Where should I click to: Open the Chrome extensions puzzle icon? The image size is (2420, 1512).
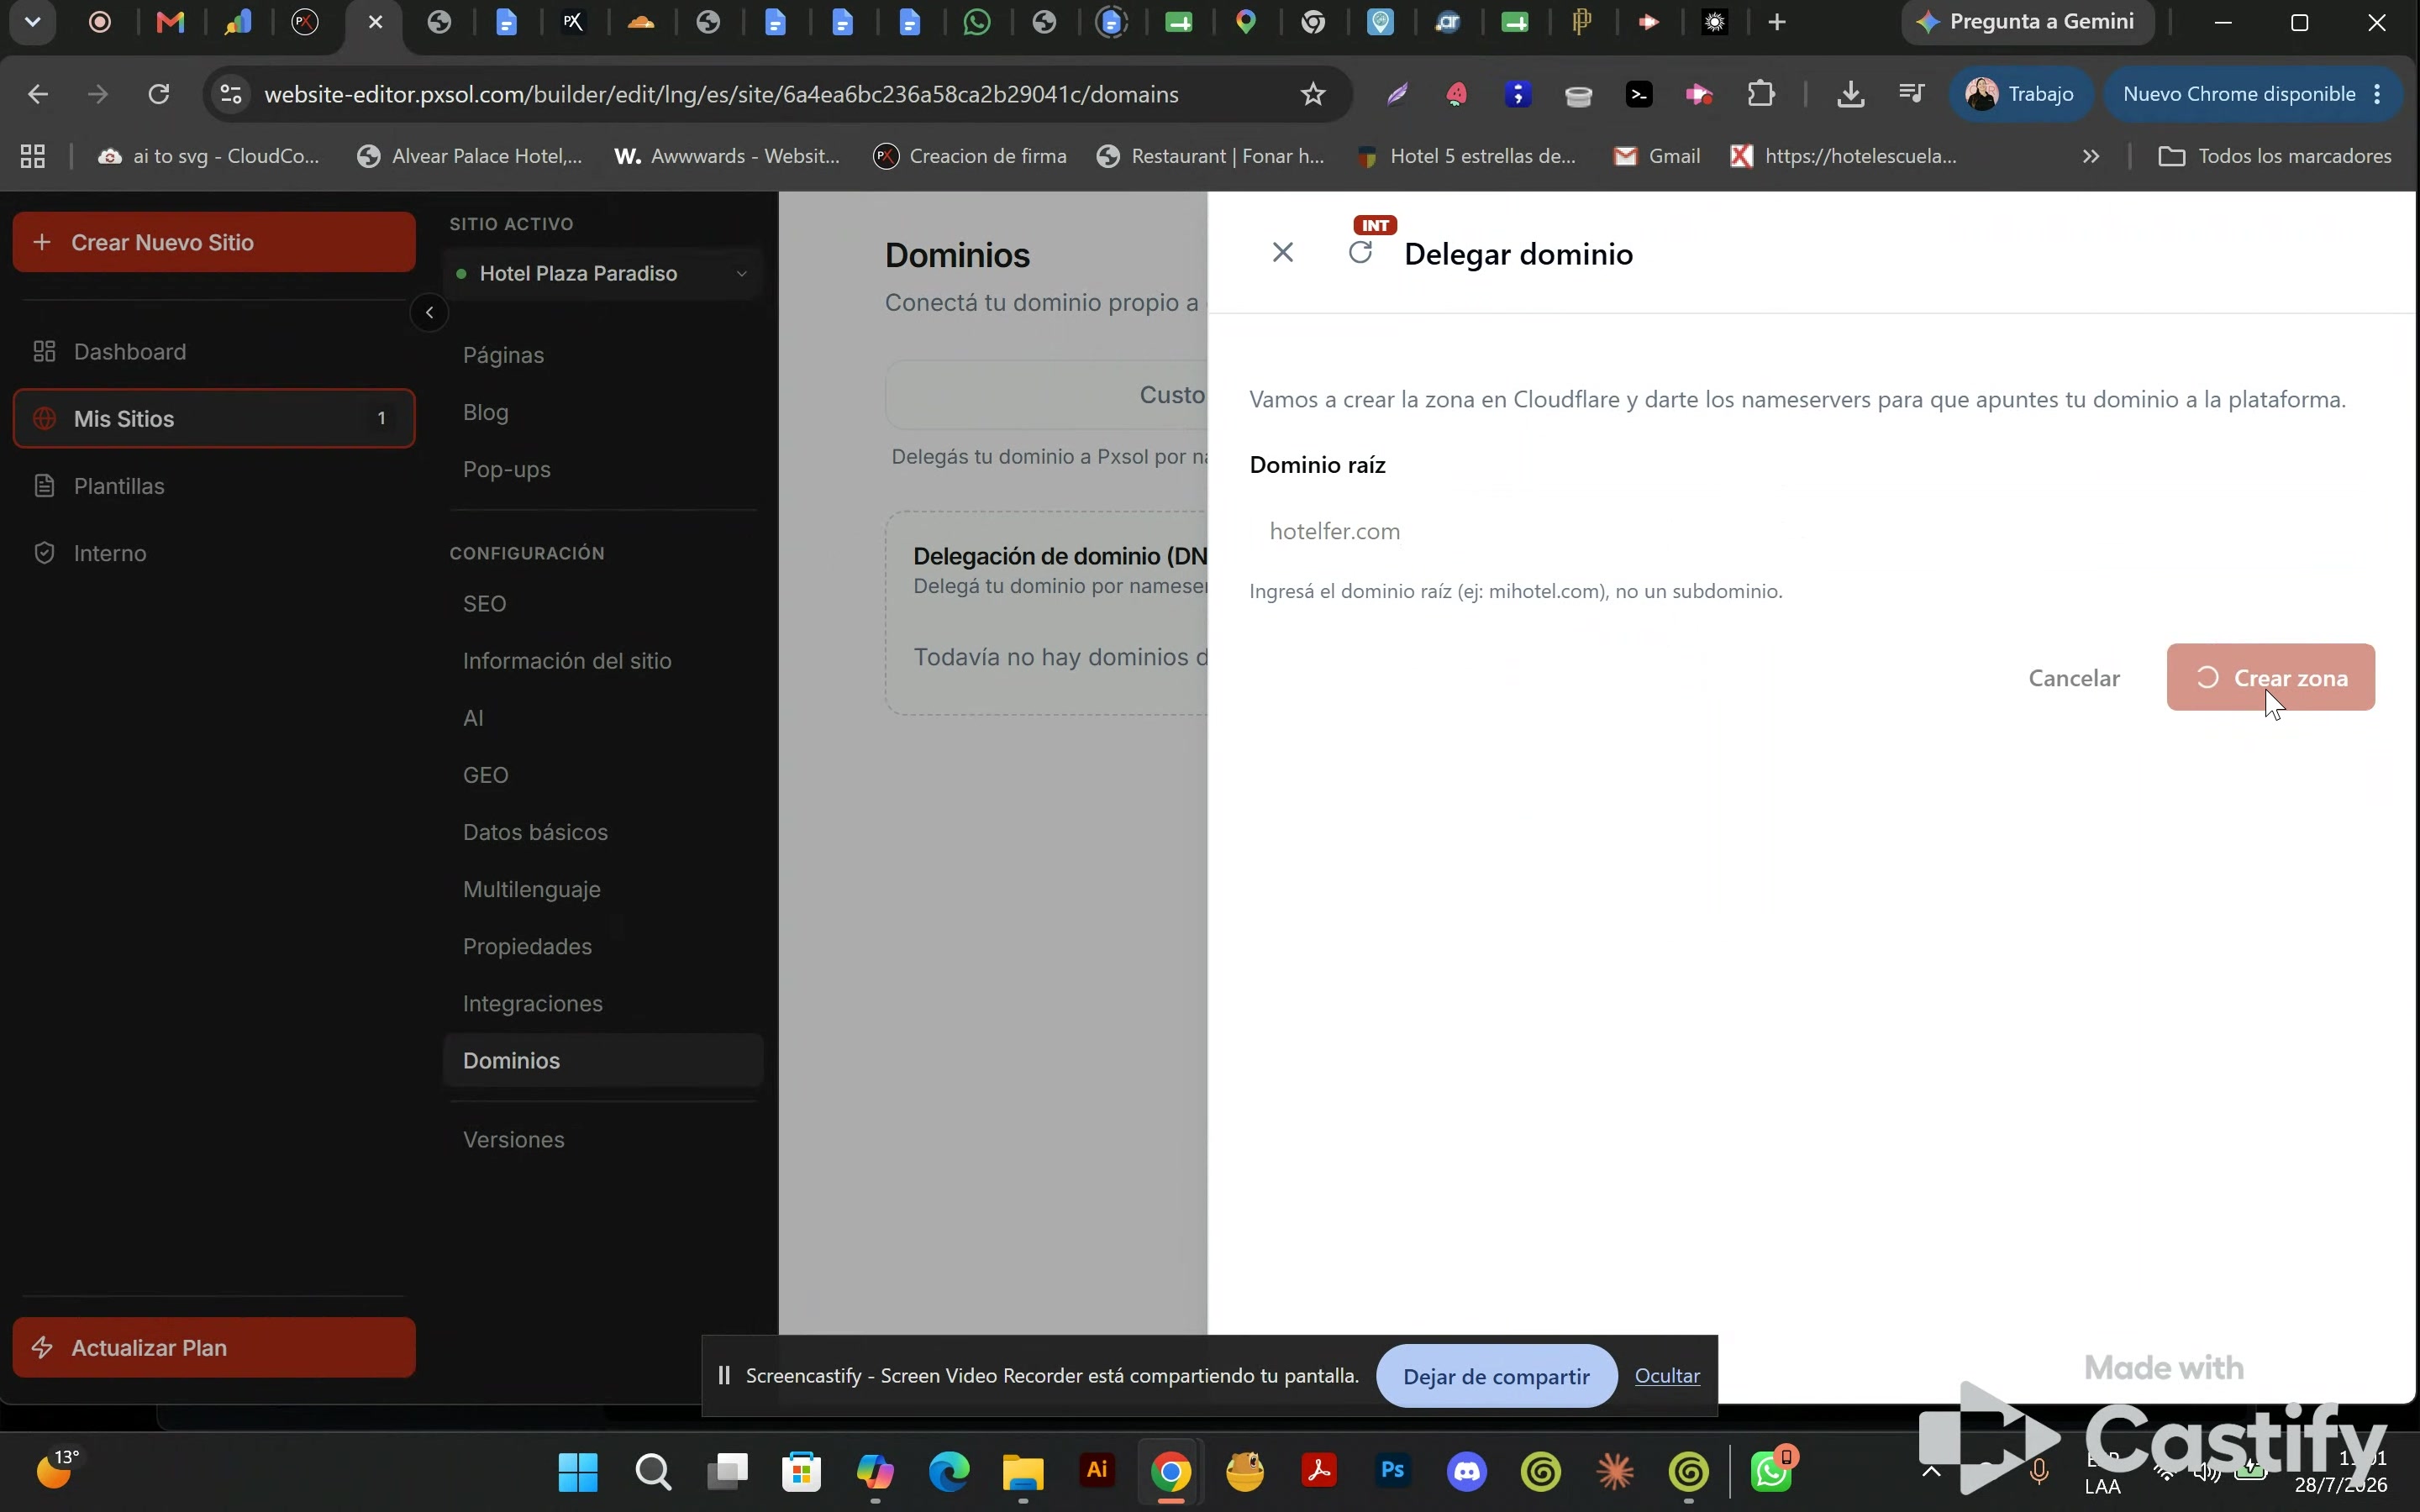coord(1761,94)
